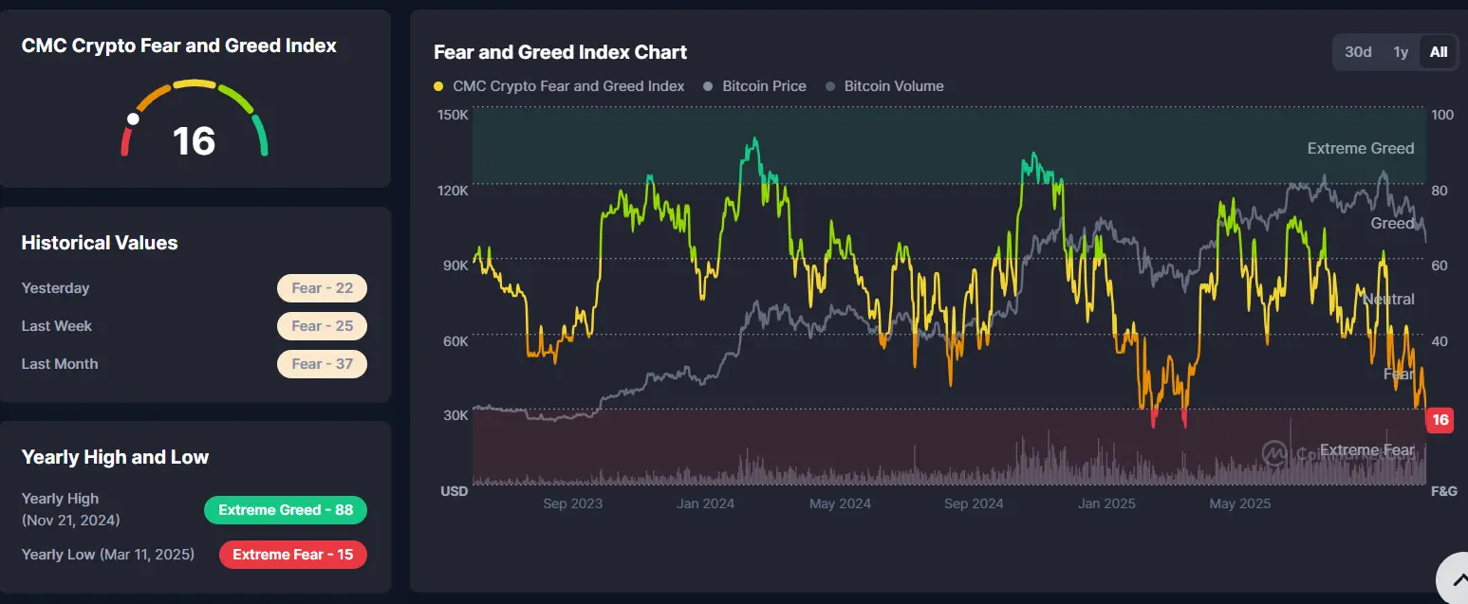The height and width of the screenshot is (604, 1468).
Task: Click the Extreme Fear - 15 badge
Action: 292,554
